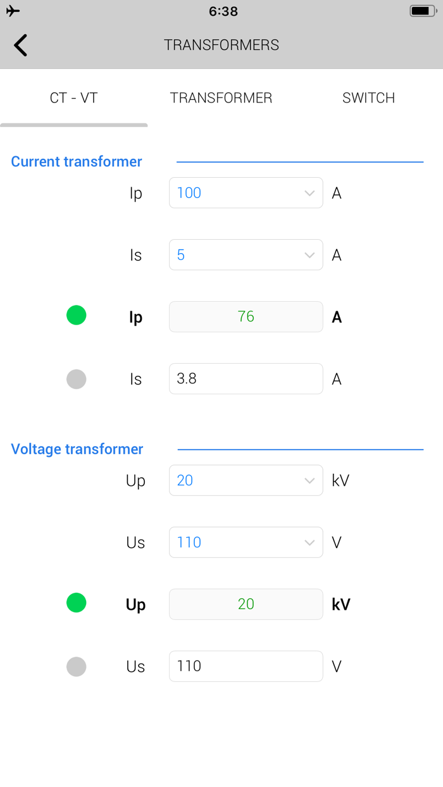Select the radio button next to measured Us
Screen dimensions: 443x787
[76, 666]
